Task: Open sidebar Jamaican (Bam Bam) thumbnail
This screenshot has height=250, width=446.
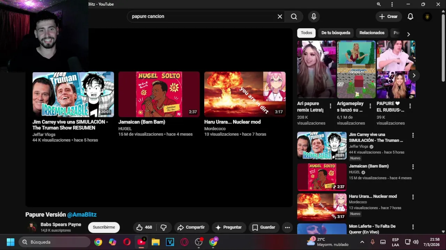Action: [x=322, y=177]
